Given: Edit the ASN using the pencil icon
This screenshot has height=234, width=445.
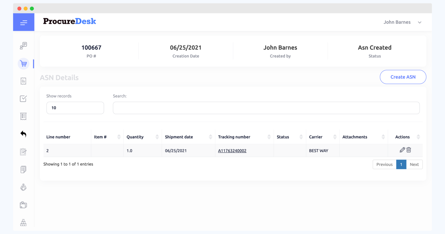Looking at the screenshot, I should 402,150.
